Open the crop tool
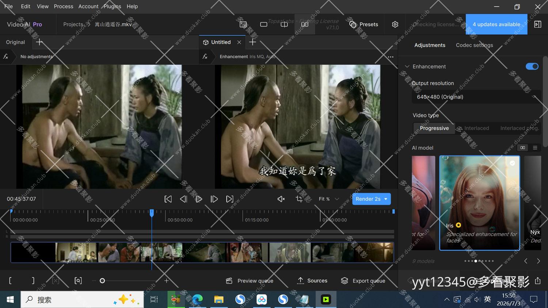 click(x=299, y=199)
